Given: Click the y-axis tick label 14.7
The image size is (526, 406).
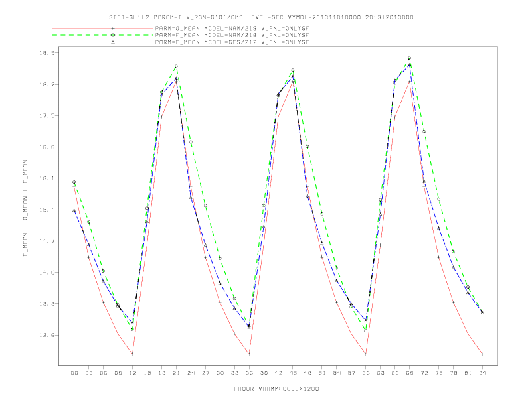Looking at the screenshot, I should coord(48,241).
